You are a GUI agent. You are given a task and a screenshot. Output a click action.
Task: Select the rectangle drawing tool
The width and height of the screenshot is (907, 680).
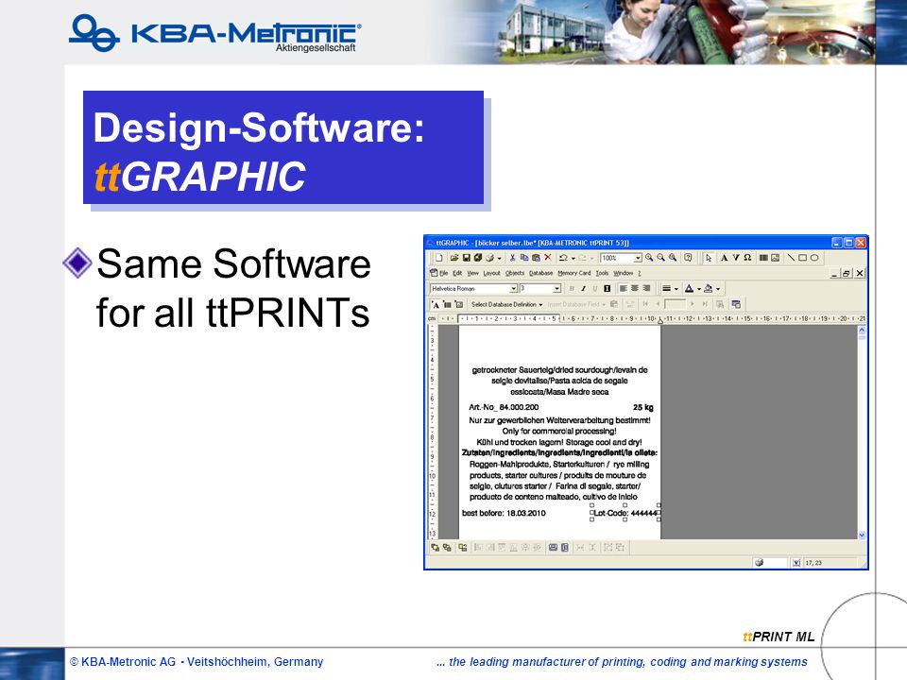pos(803,258)
